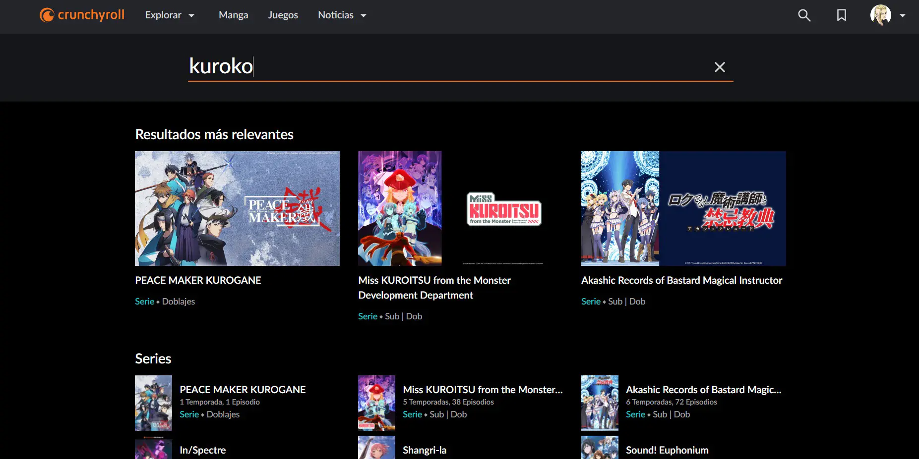Open the Juegos menu item
The width and height of the screenshot is (919, 459).
[283, 15]
